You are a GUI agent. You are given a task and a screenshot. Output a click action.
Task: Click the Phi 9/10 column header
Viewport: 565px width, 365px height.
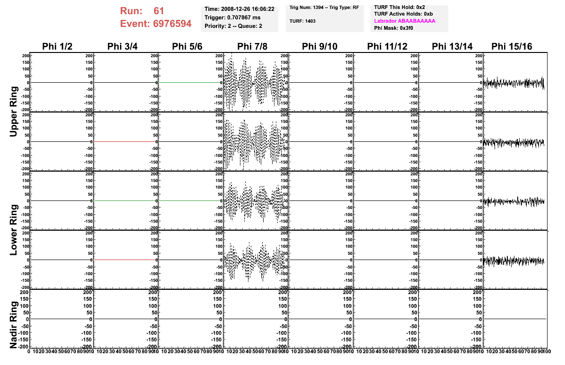coord(320,46)
